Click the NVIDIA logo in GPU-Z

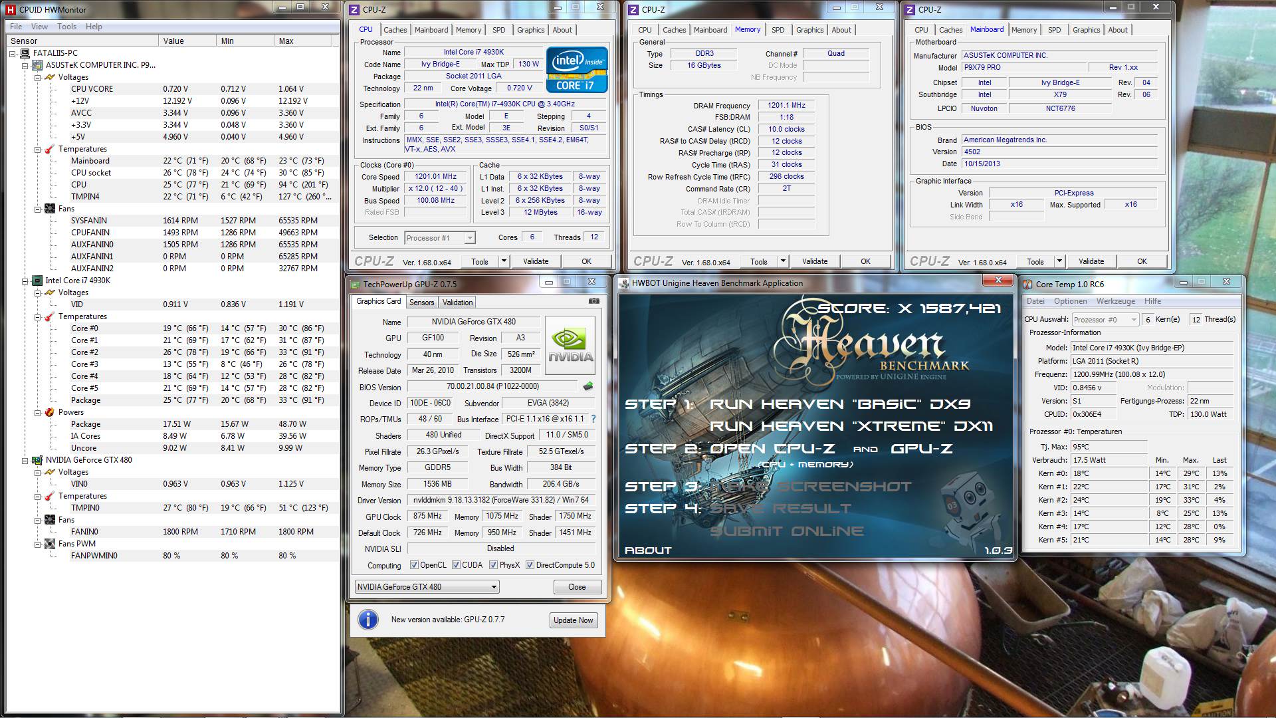(570, 345)
